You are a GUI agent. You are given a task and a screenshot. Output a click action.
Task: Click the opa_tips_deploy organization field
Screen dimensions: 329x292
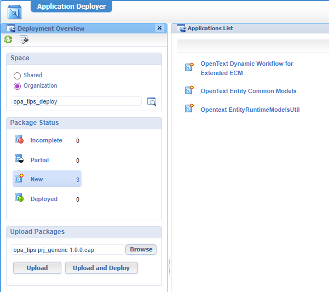point(76,101)
